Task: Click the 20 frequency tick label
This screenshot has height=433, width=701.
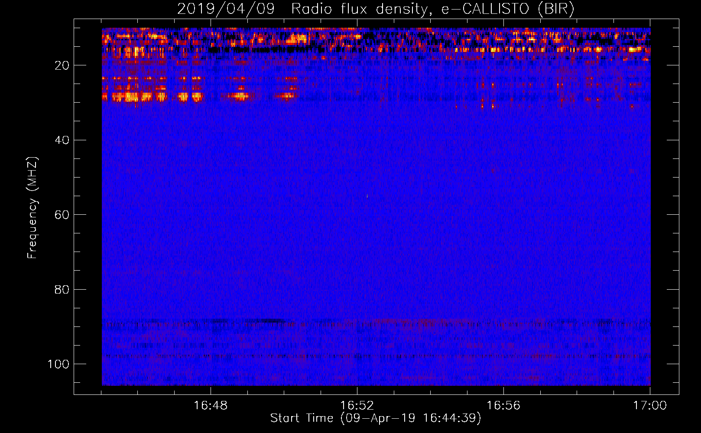Action: (x=62, y=65)
